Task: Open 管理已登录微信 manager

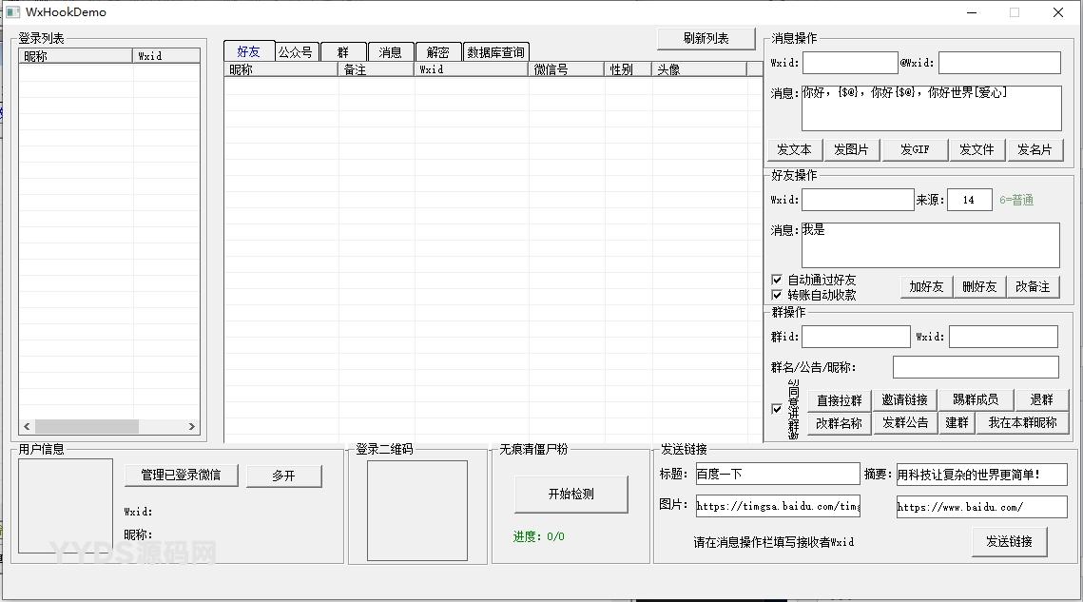Action: [181, 476]
